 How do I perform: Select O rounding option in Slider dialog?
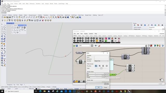coord(107,66)
